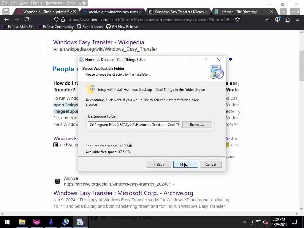Screen dimensions: 304x228
Task: Click the setup installer taskbar icon
Action: [x=80, y=222]
